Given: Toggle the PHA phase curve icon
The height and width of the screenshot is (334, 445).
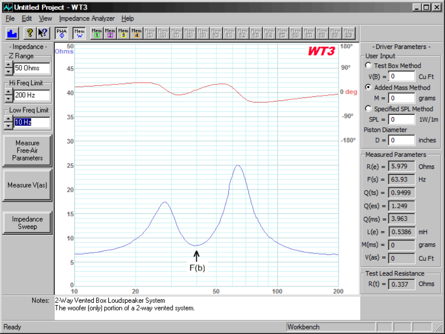Looking at the screenshot, I should (61, 33).
